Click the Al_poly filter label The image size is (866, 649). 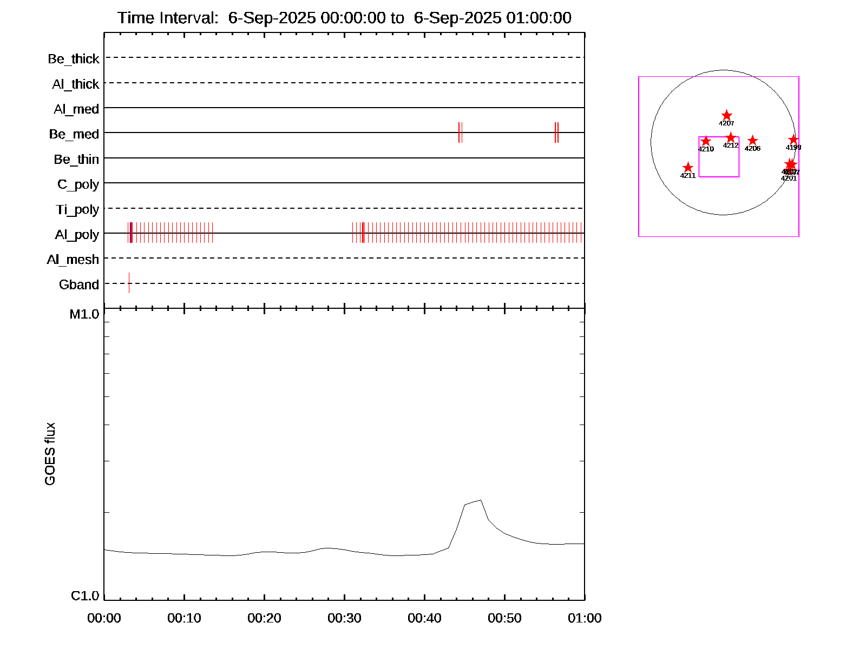77,235
